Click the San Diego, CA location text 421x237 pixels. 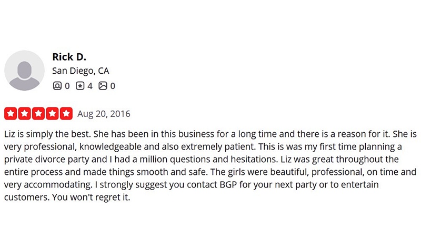pos(81,71)
